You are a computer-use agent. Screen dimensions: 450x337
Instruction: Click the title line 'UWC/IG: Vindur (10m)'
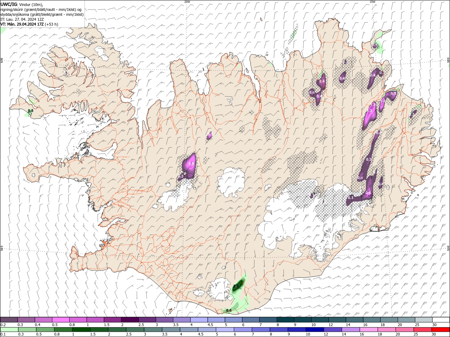point(22,4)
